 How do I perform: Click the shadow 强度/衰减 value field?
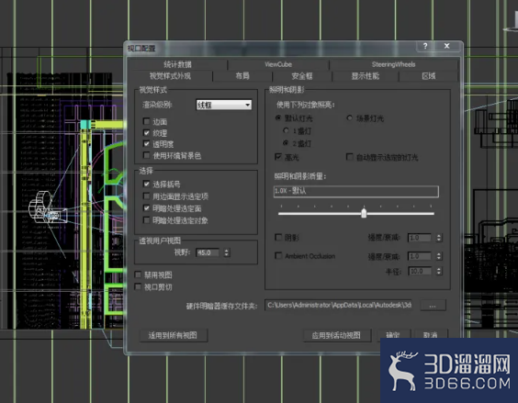coord(420,238)
